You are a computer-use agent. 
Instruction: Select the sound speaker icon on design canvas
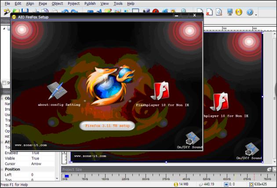coord(252,149)
